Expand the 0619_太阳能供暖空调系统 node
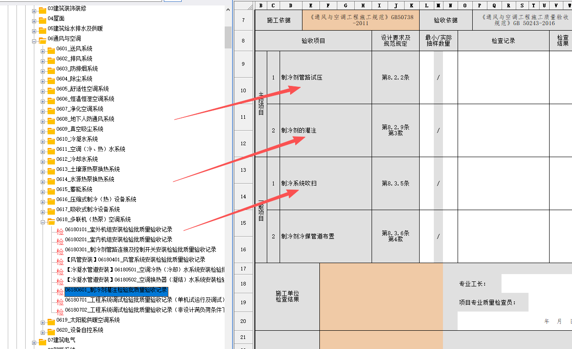Screen dimensions: 572x349 [43, 323]
